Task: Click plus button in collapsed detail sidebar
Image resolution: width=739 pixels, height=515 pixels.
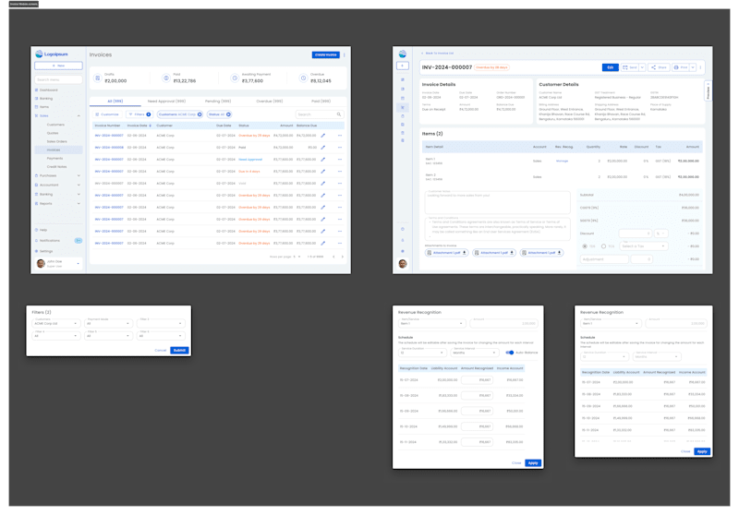Action: 403,66
